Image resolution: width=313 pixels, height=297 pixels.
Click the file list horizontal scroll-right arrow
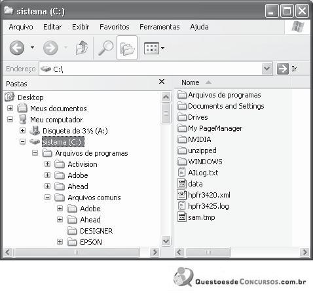tap(304, 253)
